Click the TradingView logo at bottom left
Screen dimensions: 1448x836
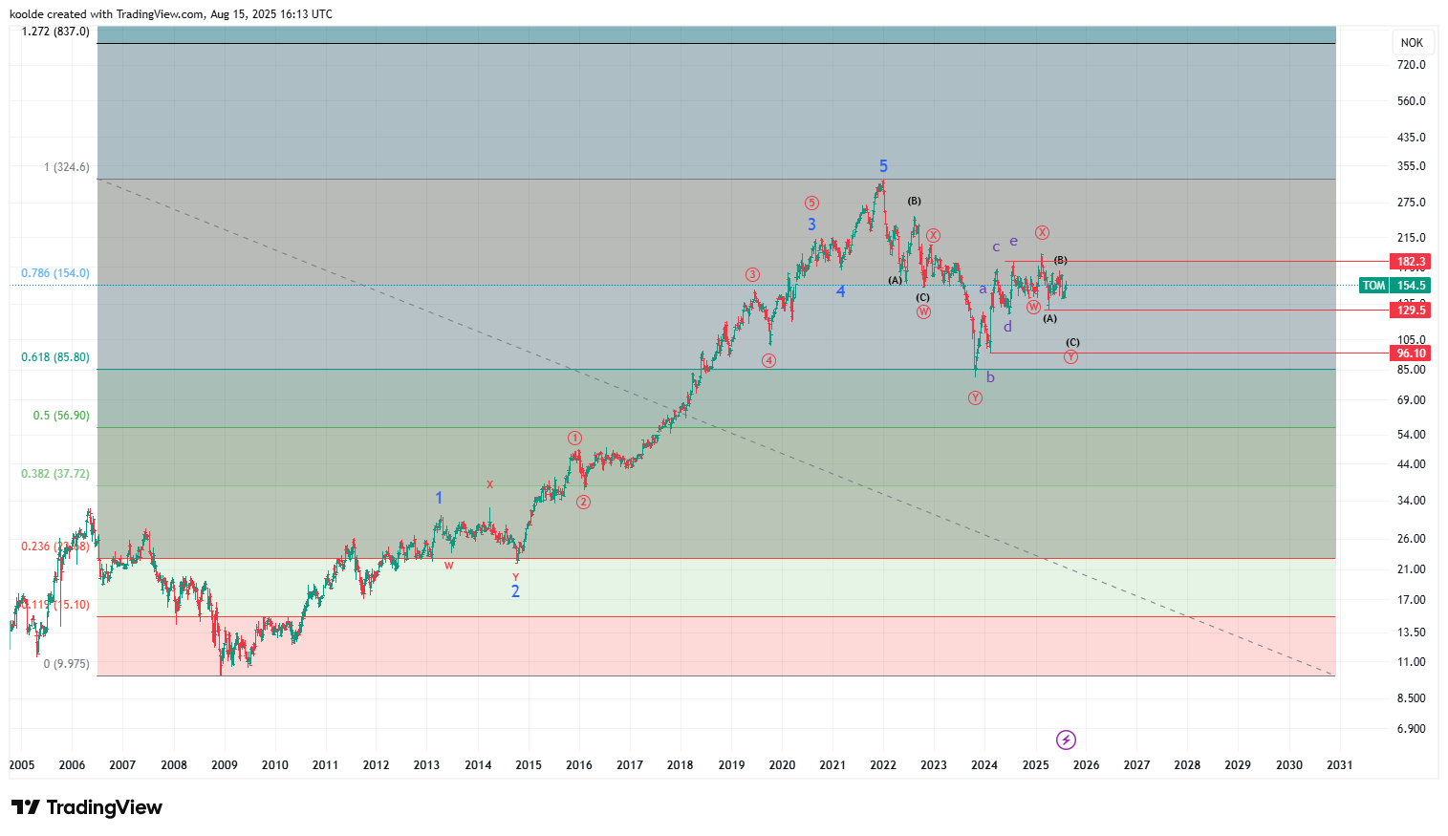(x=87, y=807)
